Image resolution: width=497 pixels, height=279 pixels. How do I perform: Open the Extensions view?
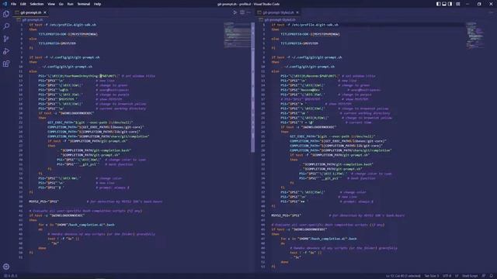pyautogui.click(x=6, y=64)
